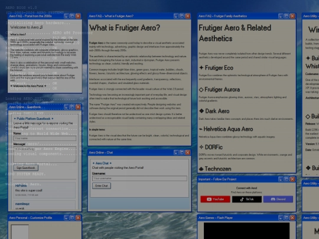Screen dimensions: 319x239
Task: Maximize the What is Frutiger Aero window
Action: click(x=182, y=16)
